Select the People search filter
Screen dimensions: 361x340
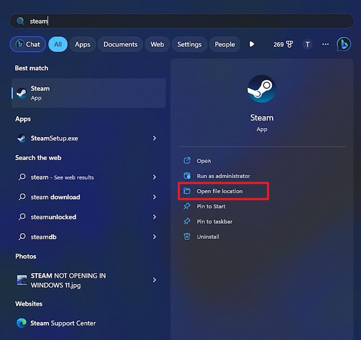[x=225, y=44]
